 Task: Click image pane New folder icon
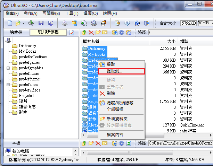(x=98, y=33)
